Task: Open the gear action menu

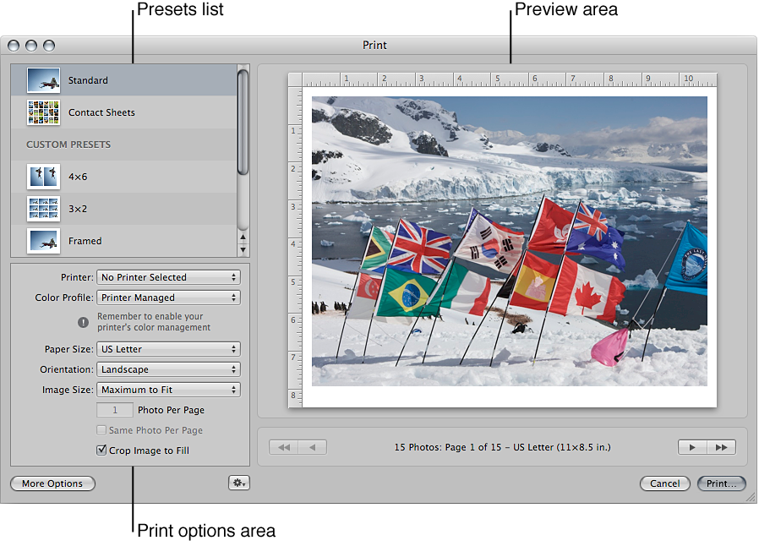Action: 239,482
